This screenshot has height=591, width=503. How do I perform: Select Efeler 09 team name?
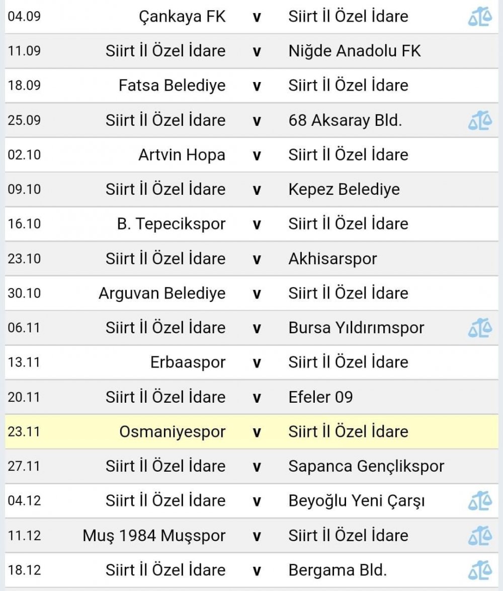tap(320, 397)
